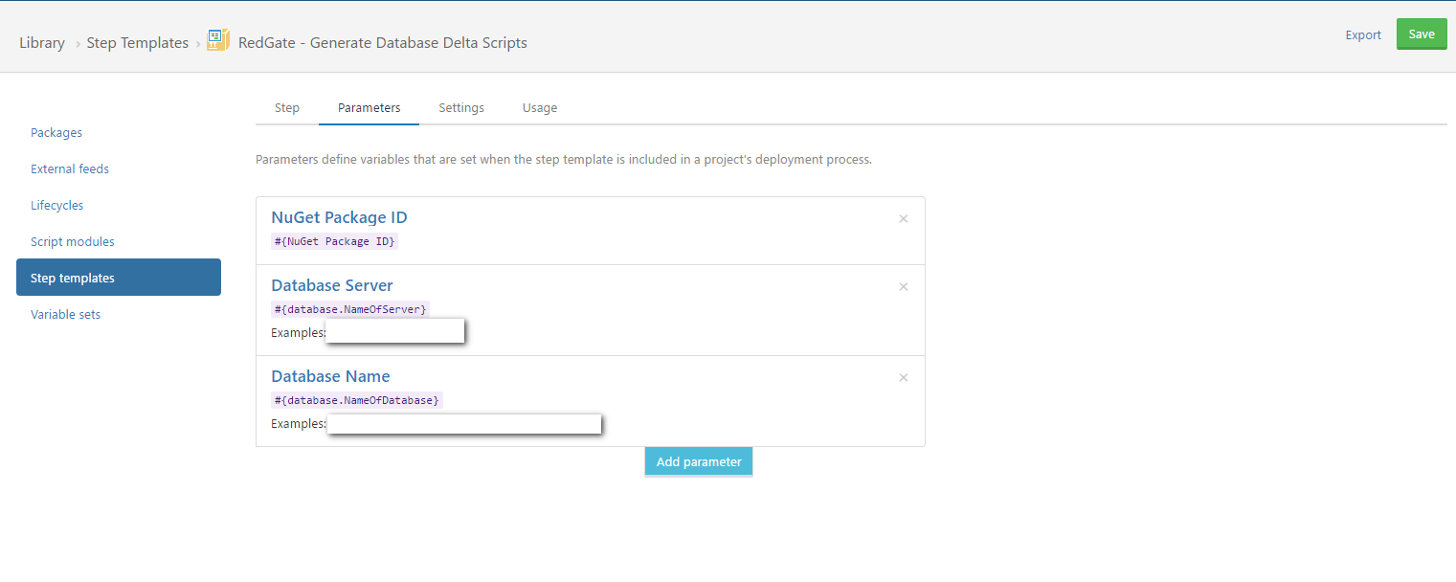Go to Packages in sidebar
Viewport: 1456px width, 582px height.
[56, 133]
